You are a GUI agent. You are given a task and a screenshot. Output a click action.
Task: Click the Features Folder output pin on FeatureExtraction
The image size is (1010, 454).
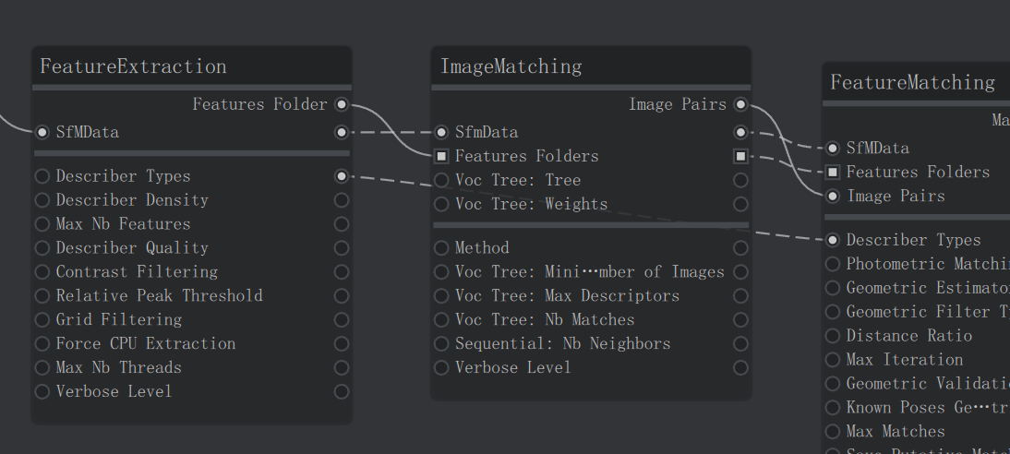pyautogui.click(x=342, y=104)
